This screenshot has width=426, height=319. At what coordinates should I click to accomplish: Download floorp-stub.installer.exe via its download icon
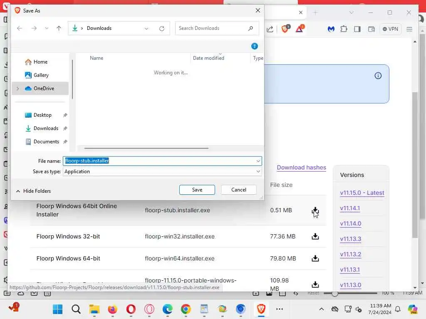click(315, 211)
